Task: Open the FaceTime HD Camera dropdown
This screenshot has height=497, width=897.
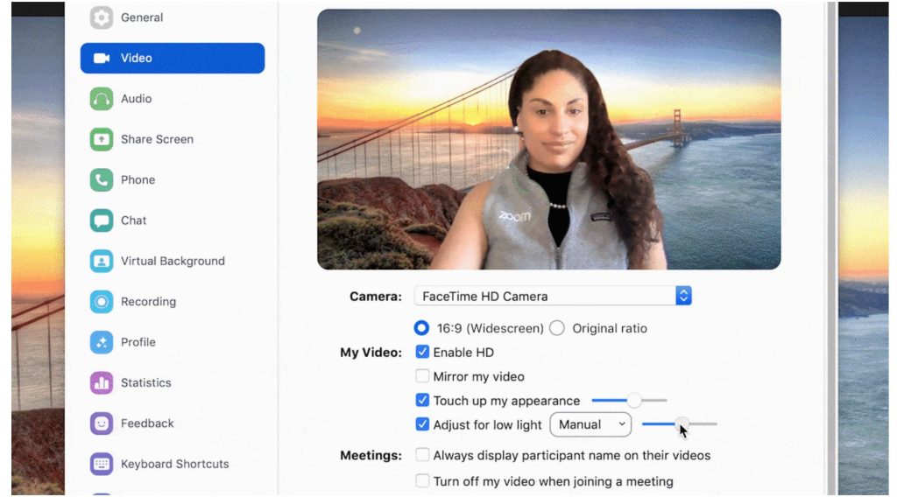Action: coord(553,296)
